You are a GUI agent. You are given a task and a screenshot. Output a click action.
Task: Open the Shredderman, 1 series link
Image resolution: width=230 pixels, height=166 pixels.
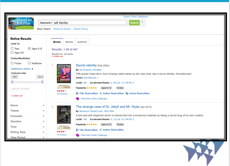click(x=91, y=78)
